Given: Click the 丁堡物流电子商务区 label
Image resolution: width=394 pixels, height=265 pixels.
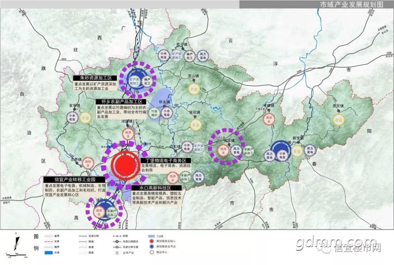Looking at the screenshot, I should tap(166, 160).
